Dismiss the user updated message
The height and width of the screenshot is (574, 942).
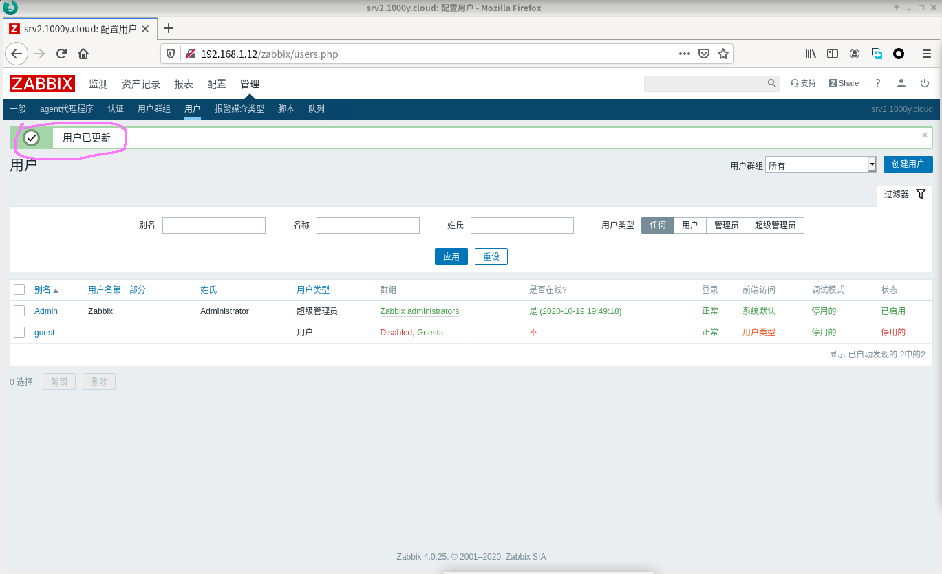click(925, 135)
